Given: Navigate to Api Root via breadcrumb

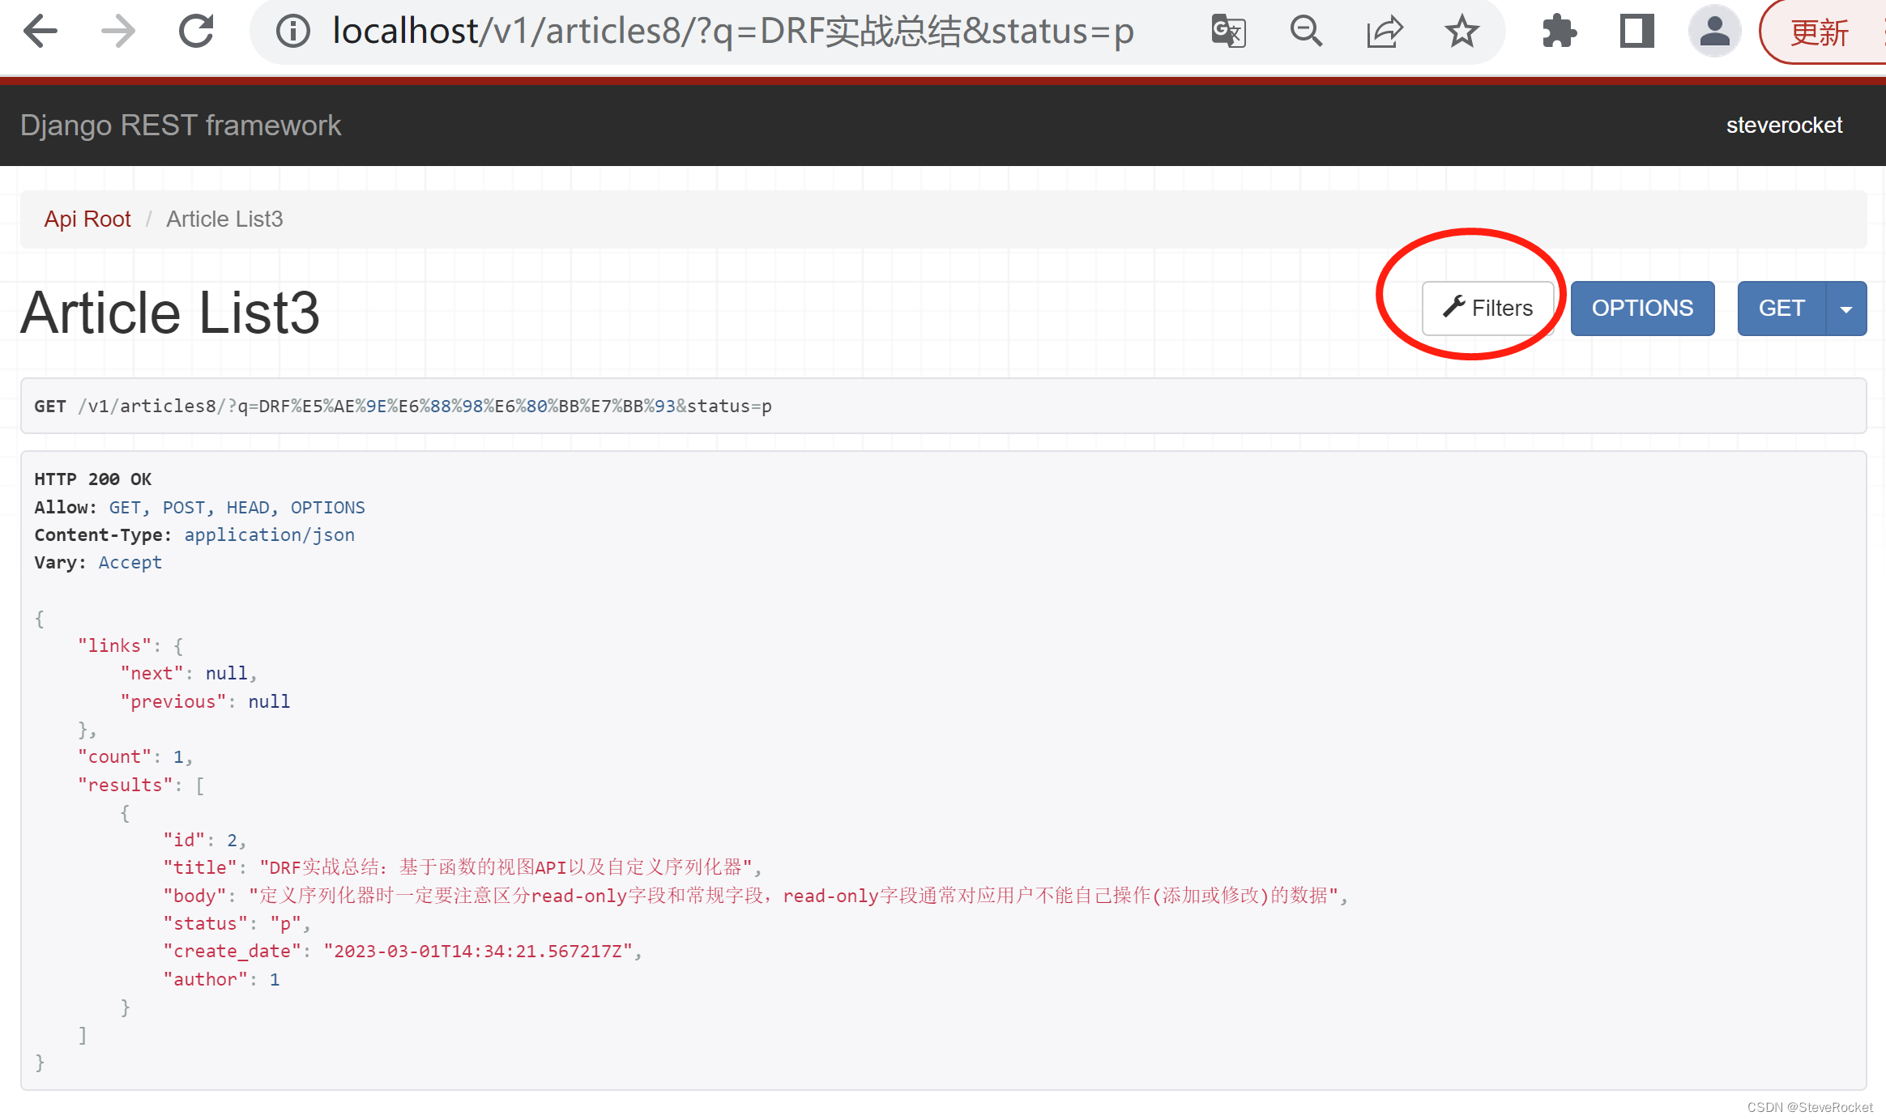Looking at the screenshot, I should pos(87,219).
